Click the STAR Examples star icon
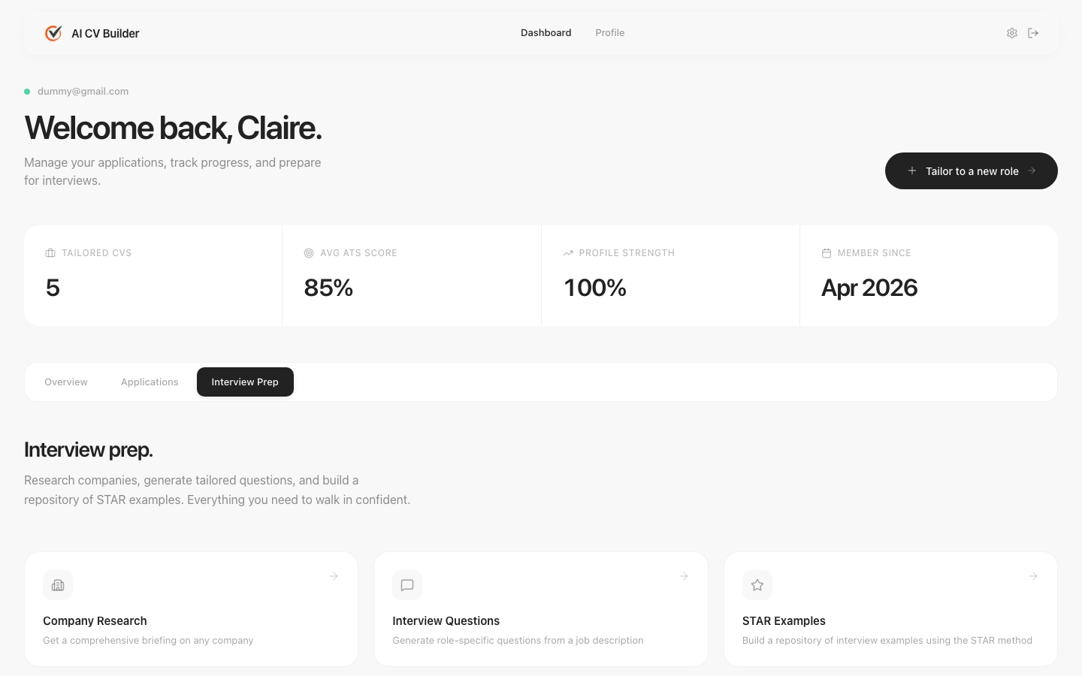The width and height of the screenshot is (1082, 676). click(x=757, y=585)
